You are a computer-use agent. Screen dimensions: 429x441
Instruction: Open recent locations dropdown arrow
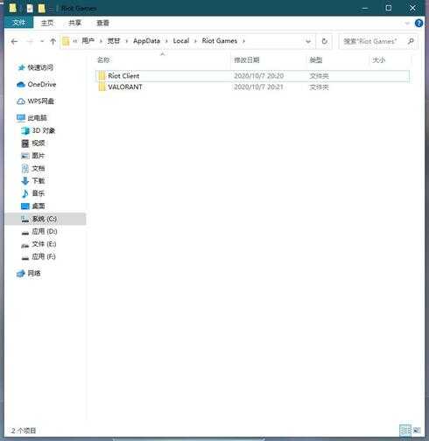pos(42,42)
